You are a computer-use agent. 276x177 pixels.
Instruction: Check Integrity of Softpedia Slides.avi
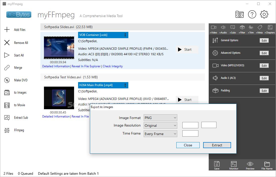pyautogui.click(x=113, y=66)
